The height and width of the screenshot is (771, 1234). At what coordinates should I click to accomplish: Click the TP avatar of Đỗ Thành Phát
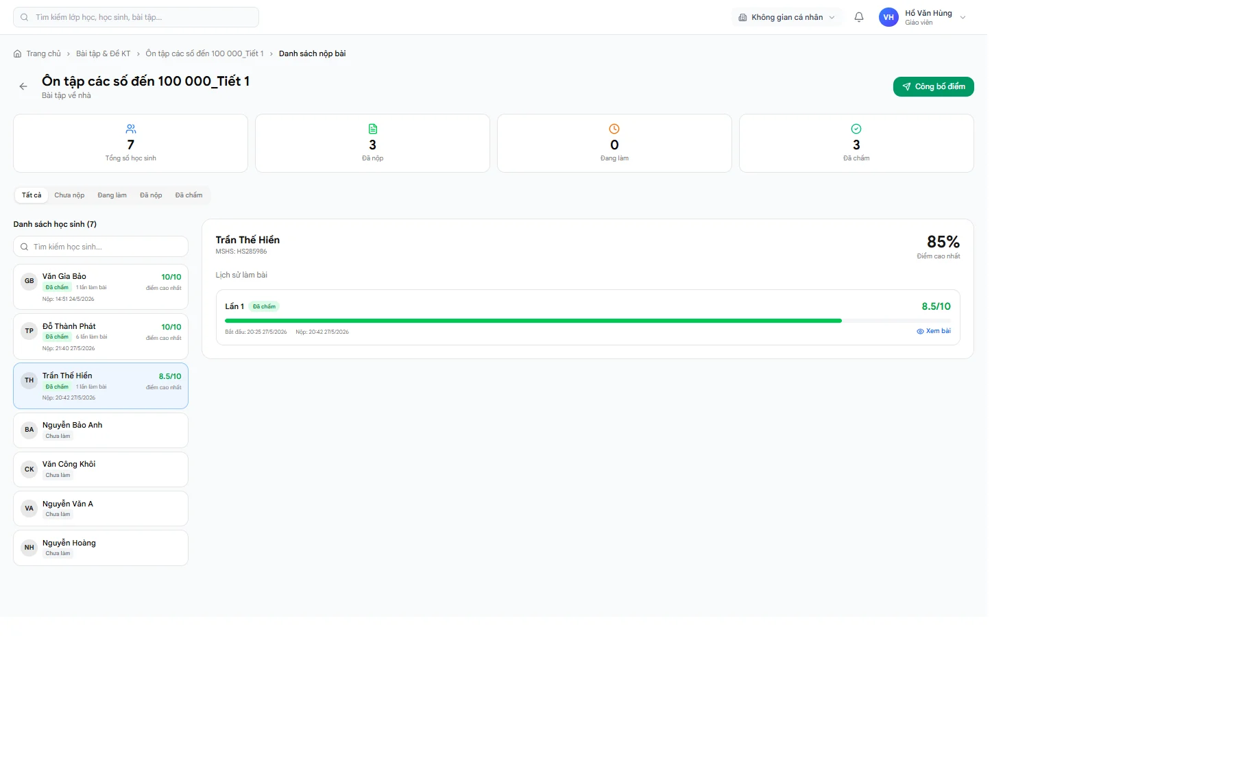[29, 331]
